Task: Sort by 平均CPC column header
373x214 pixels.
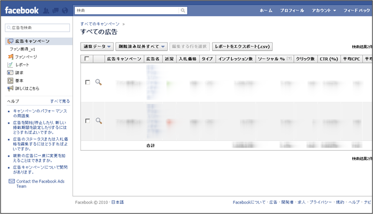Action: (351, 59)
